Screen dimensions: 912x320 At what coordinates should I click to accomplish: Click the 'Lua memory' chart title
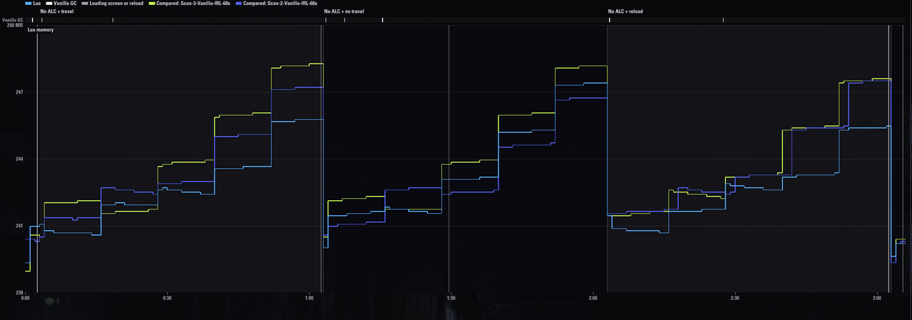click(41, 30)
